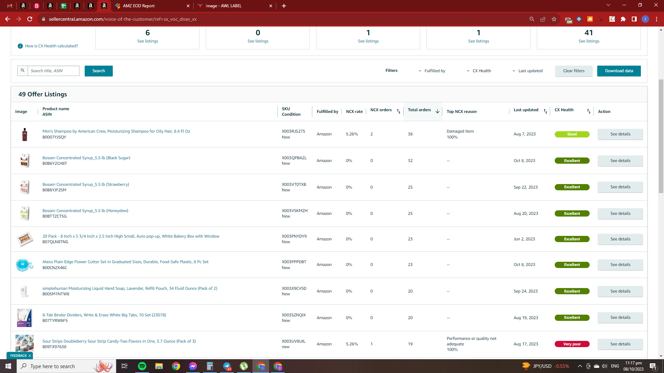664x373 pixels.
Task: Sort by Last updated column
Action: (545, 111)
